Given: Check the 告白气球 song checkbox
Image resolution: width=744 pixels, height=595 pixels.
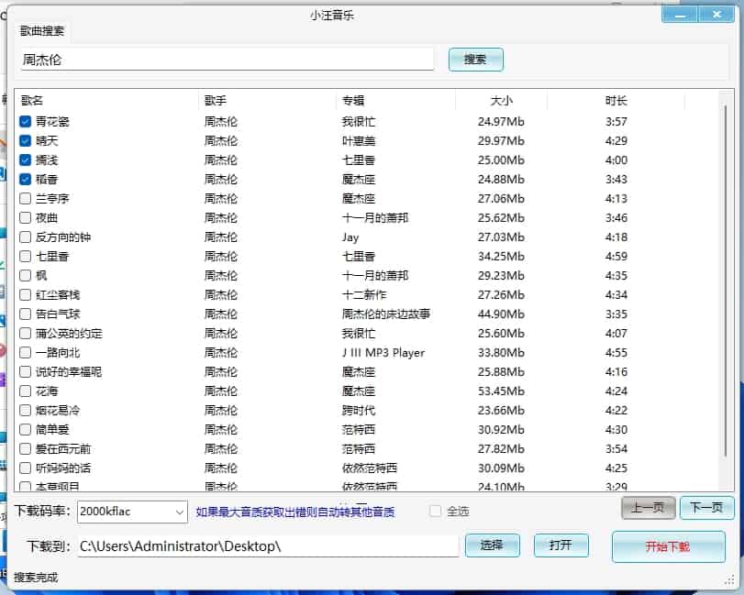Looking at the screenshot, I should click(25, 314).
